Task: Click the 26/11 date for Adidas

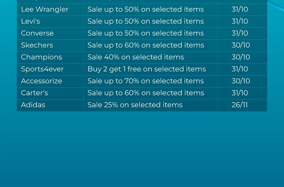Action: tap(240, 105)
